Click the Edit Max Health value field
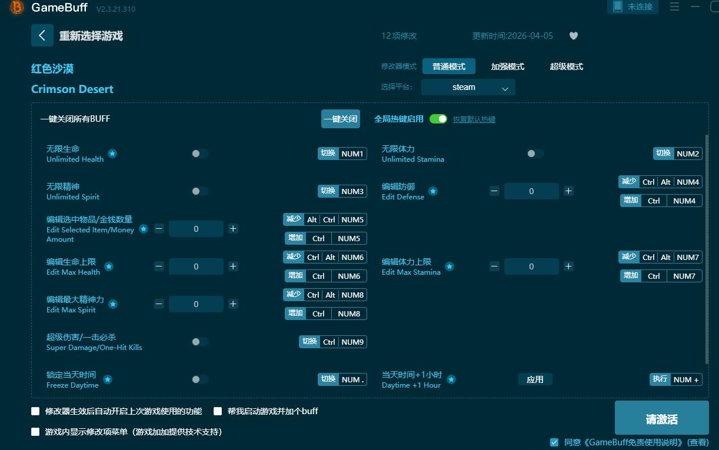The width and height of the screenshot is (719, 450). [x=196, y=266]
